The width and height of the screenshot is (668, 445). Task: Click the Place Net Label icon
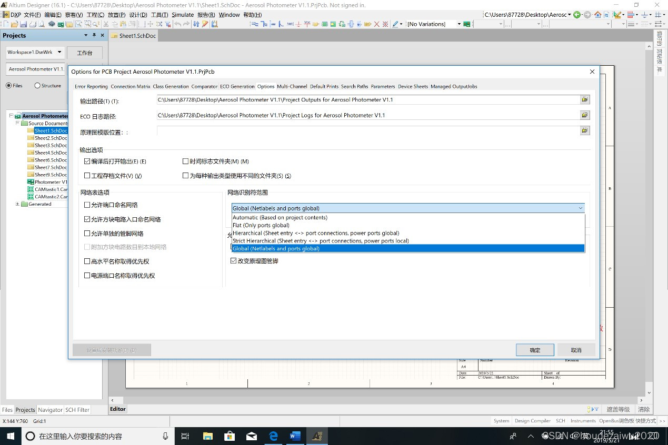click(x=290, y=24)
